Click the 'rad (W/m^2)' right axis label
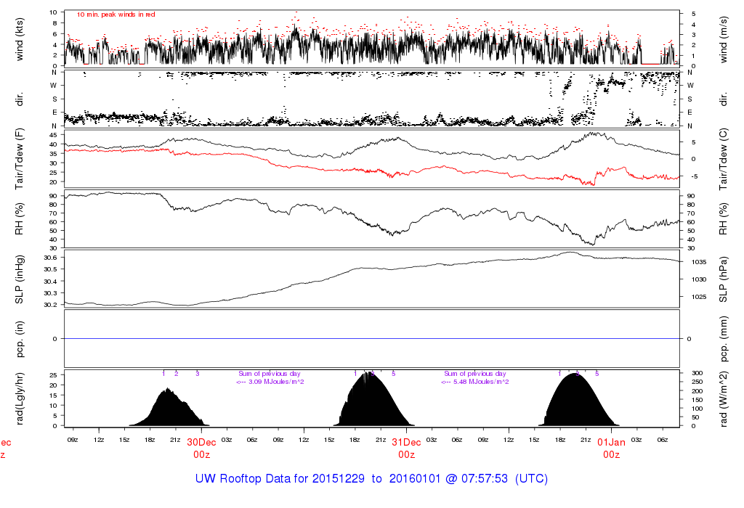 point(723,398)
